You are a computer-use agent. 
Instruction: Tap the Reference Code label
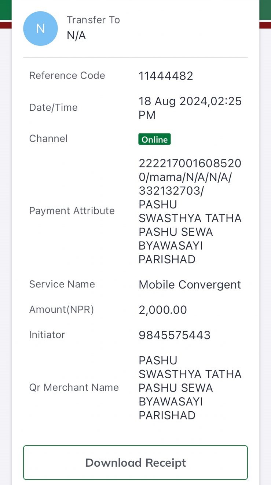click(67, 76)
